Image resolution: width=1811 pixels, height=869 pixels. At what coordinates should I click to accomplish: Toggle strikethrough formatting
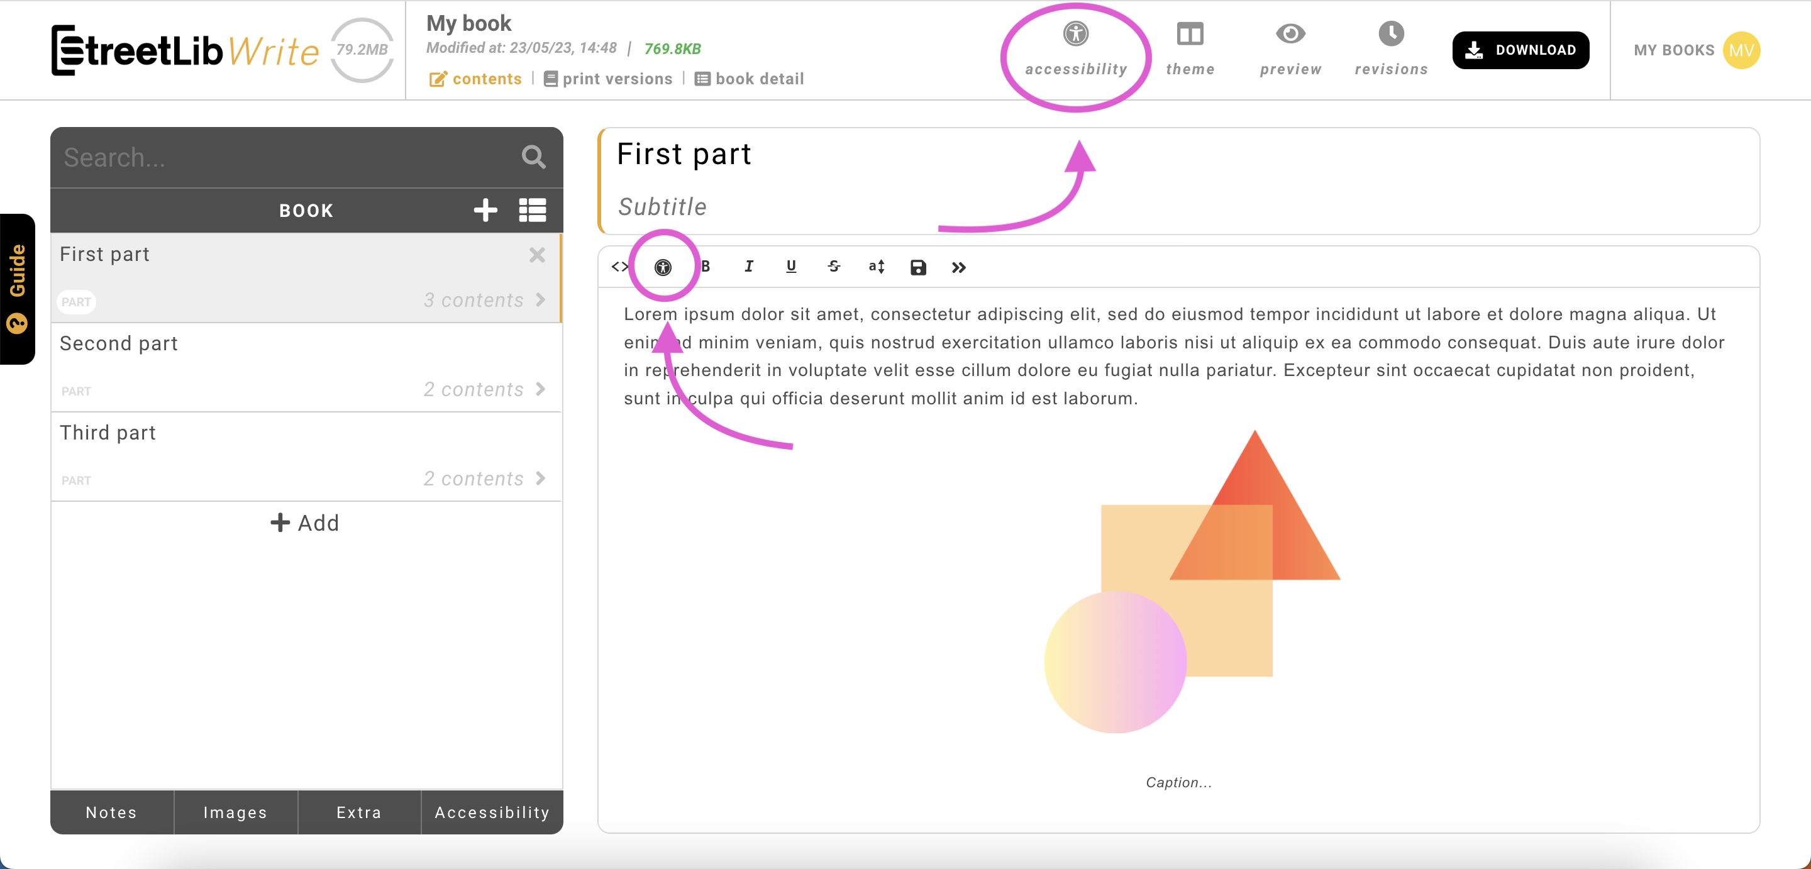[834, 267]
